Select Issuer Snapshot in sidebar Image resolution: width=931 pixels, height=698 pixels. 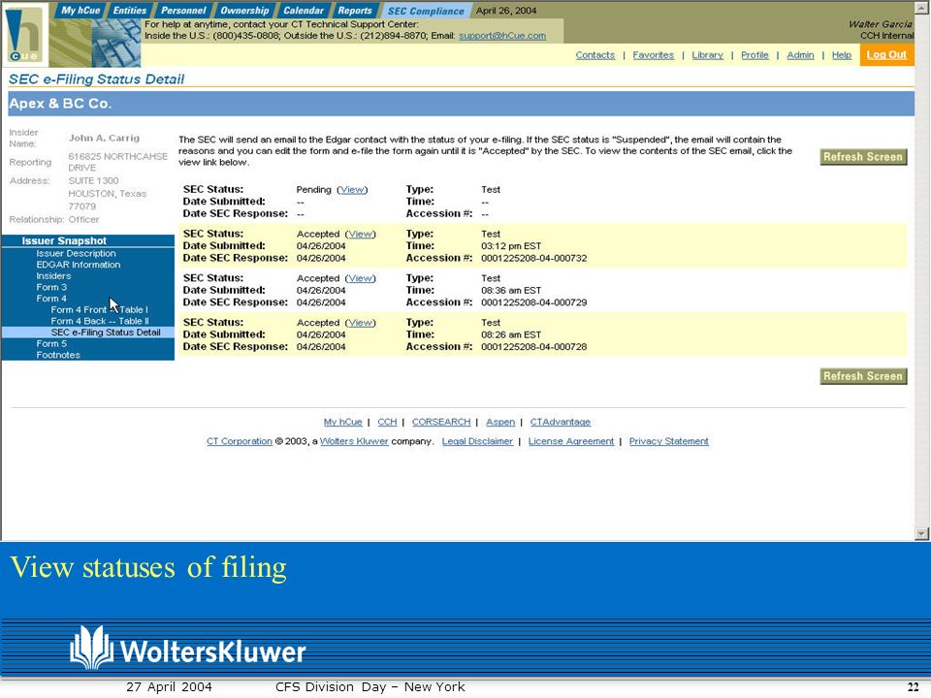(x=64, y=240)
